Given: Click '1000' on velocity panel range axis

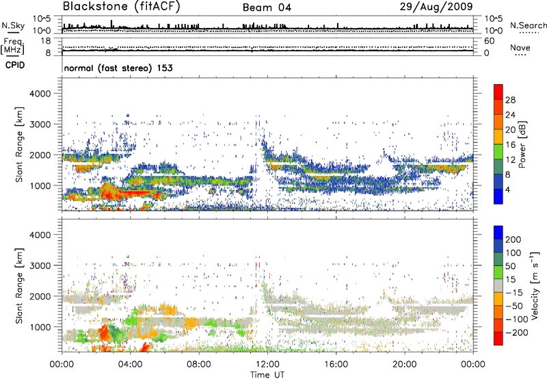Looking at the screenshot, I should click(x=40, y=327).
